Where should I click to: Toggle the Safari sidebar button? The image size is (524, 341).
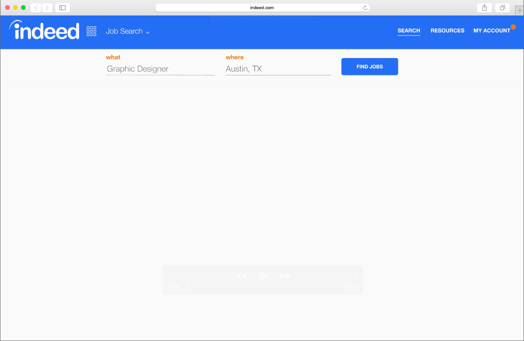click(63, 8)
